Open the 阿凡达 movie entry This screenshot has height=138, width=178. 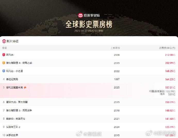(x=10, y=55)
